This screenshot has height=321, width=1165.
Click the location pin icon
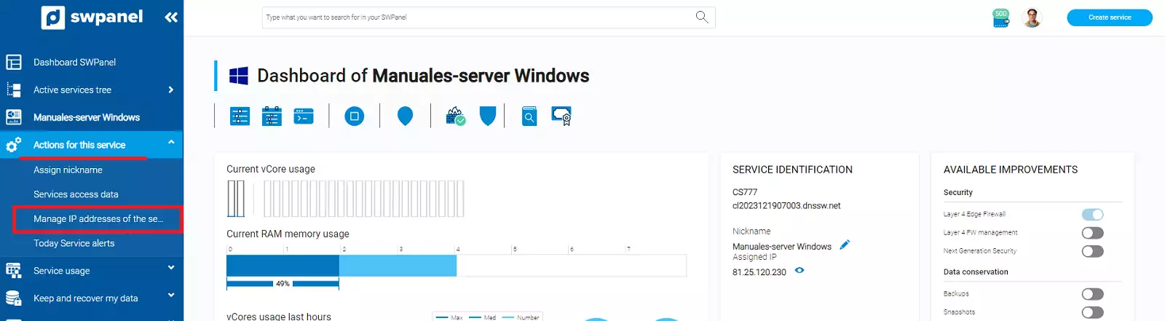click(406, 116)
